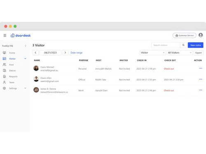Image resolution: width=206 pixels, height=154 pixels.
Task: Click the Device sidebar icon
Action: click(x=5, y=71)
